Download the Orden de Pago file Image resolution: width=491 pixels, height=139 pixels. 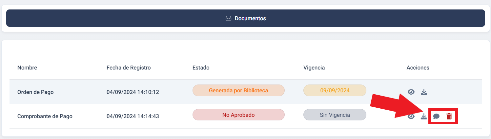point(424,92)
